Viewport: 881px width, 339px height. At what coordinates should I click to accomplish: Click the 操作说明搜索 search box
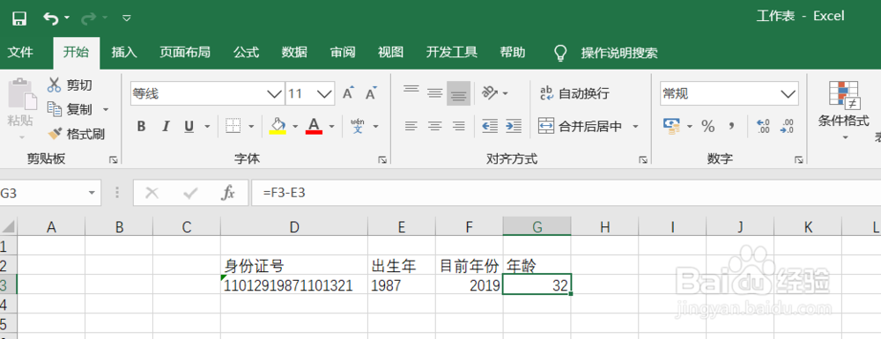coord(619,54)
